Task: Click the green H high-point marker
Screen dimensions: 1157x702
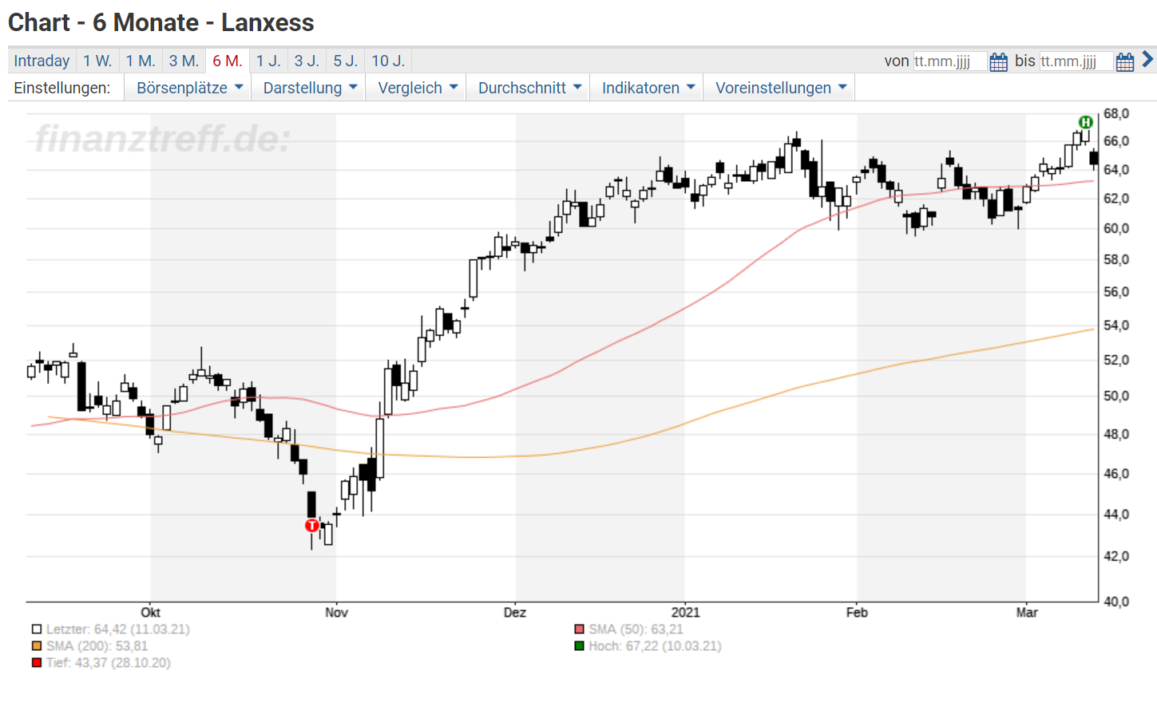Action: 1085,122
